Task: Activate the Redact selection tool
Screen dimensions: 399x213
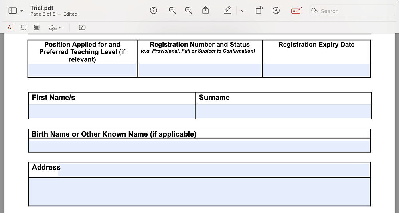Action: (37, 27)
